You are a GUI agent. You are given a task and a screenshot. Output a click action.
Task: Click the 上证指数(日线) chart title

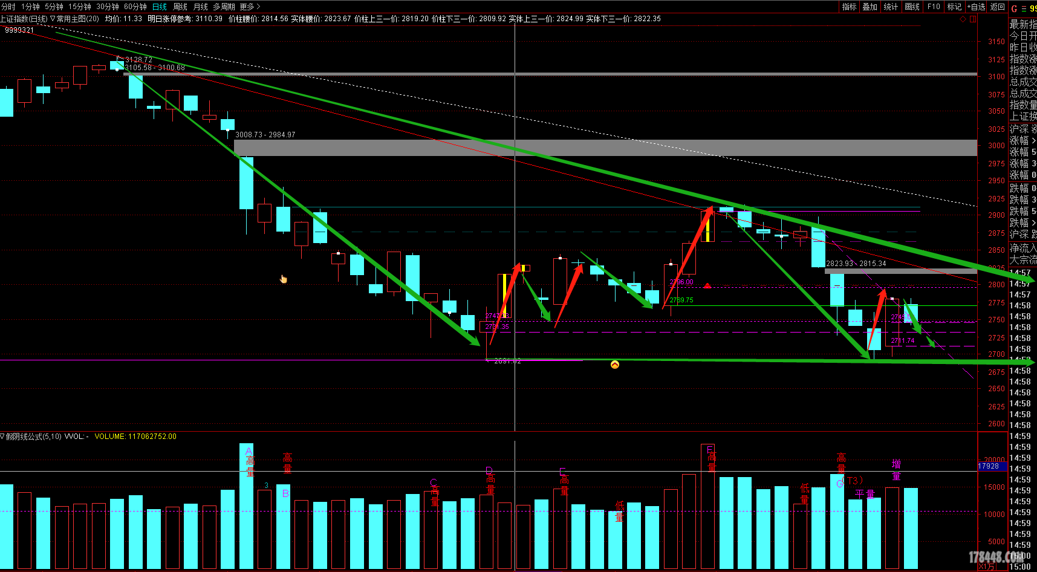click(x=24, y=19)
